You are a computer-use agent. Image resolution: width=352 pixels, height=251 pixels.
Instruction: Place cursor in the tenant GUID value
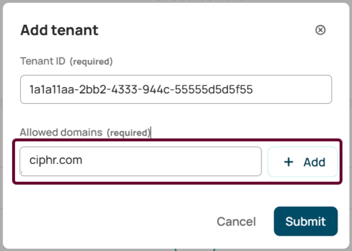[141, 90]
